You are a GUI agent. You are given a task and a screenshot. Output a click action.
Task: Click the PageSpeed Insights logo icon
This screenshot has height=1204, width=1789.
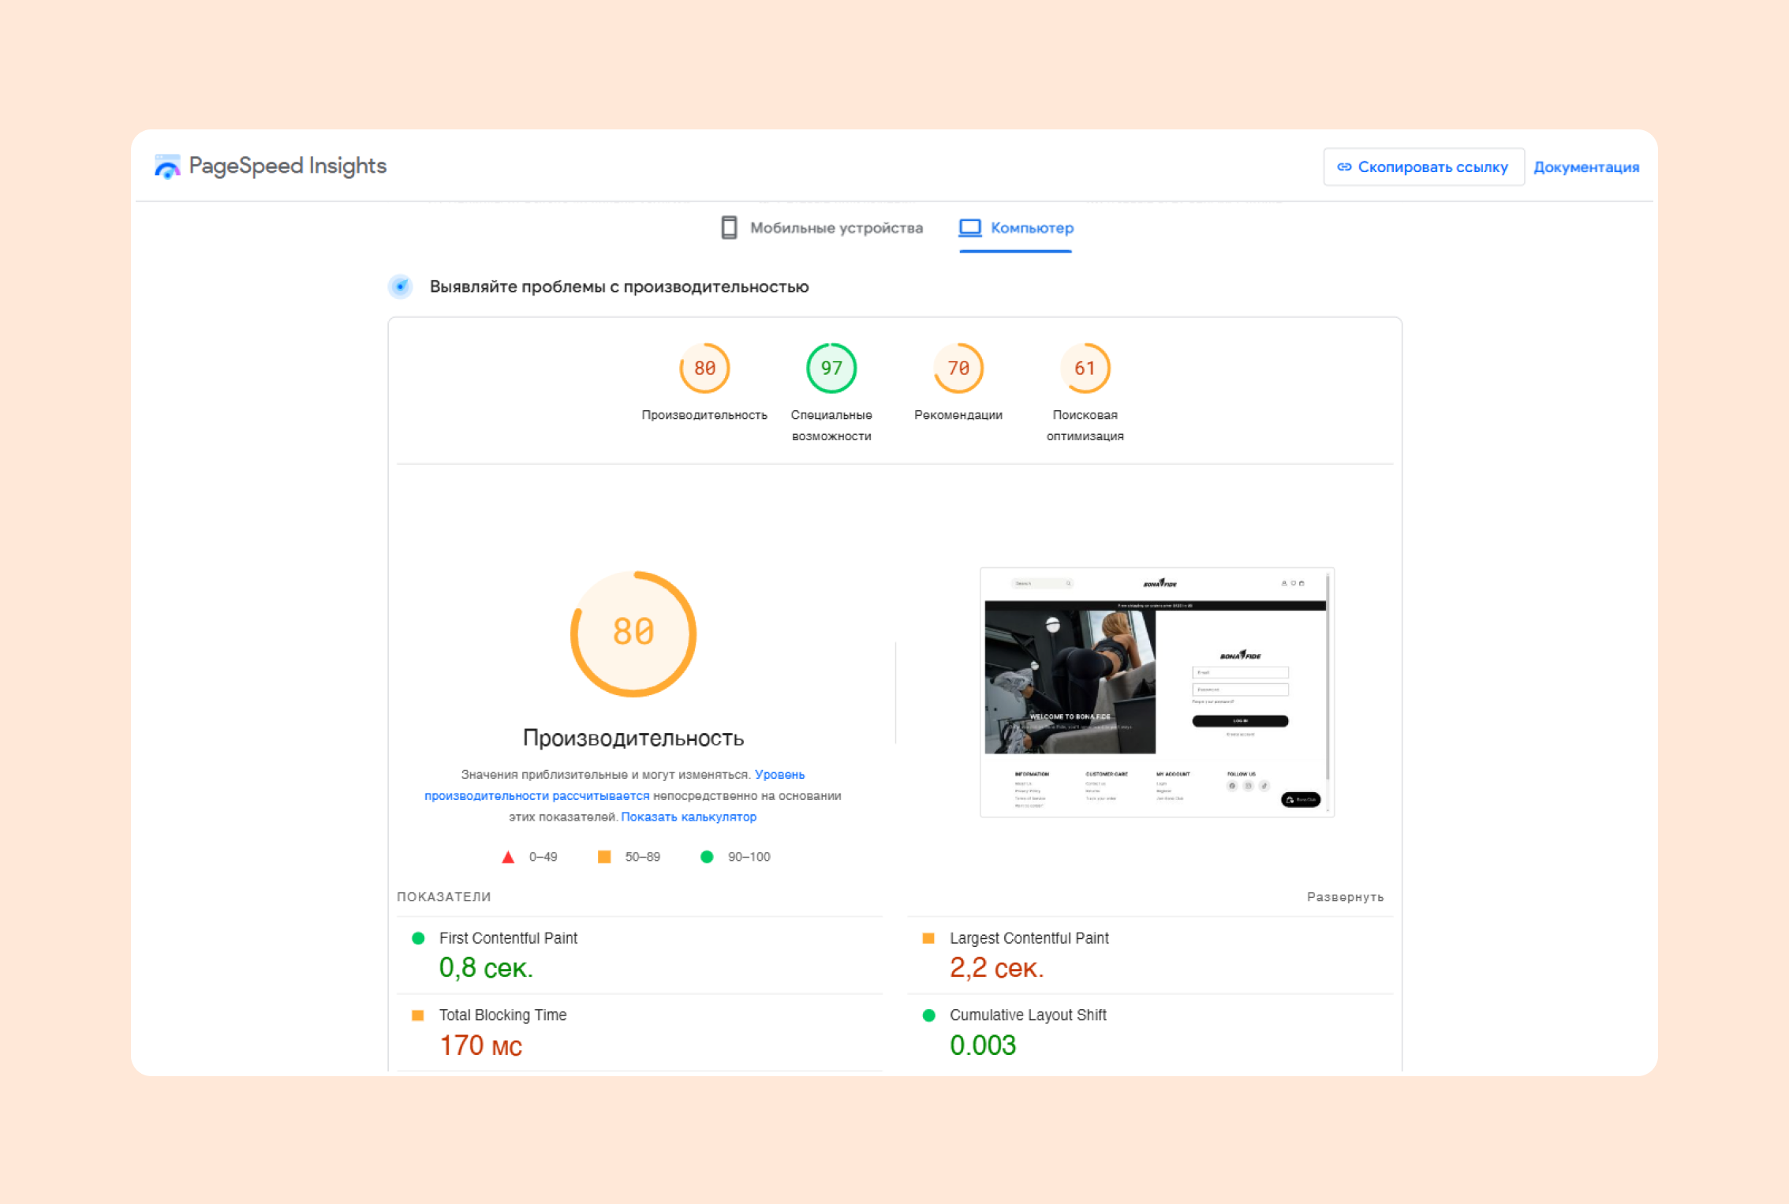[167, 166]
